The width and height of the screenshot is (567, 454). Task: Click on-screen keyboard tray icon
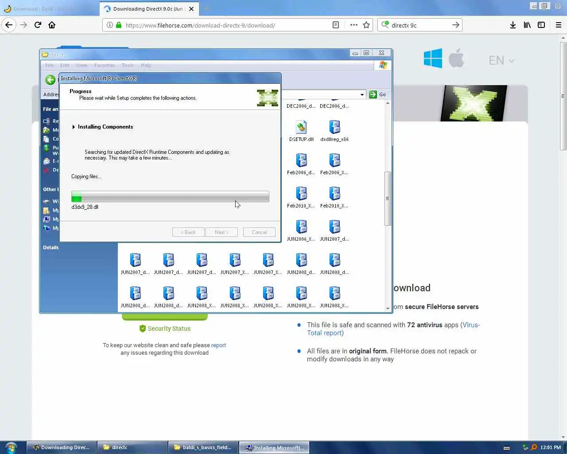[x=507, y=448]
